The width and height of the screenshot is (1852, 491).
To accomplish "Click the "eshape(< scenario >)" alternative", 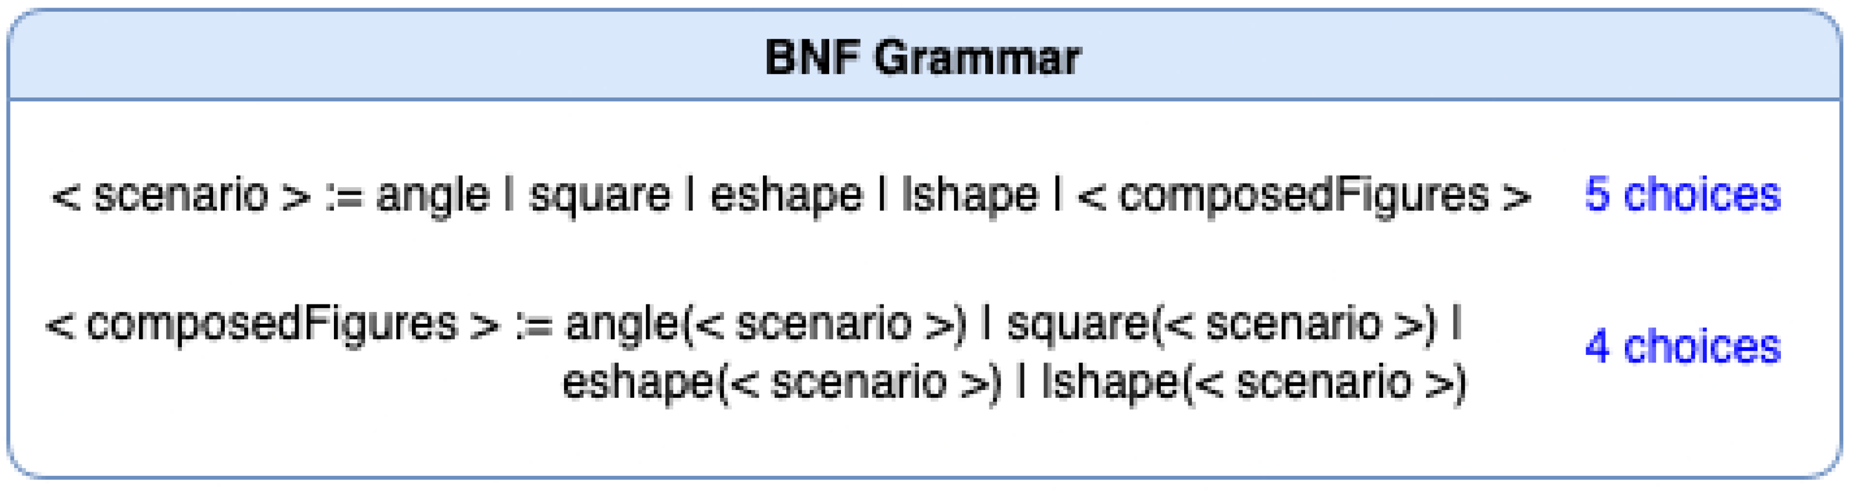I will [x=782, y=382].
